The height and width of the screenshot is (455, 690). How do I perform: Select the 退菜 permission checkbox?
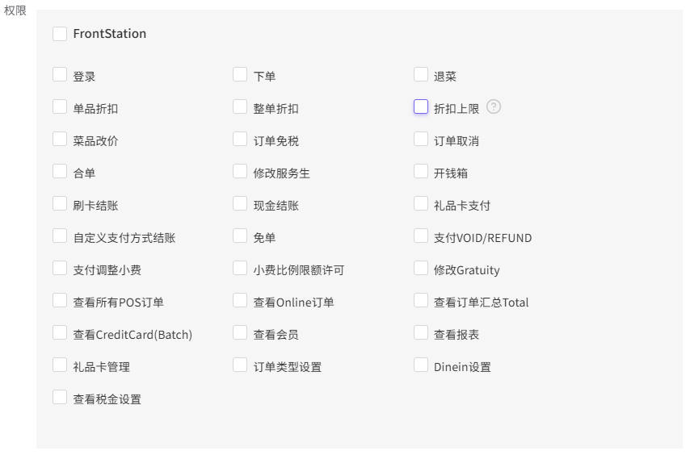pos(421,75)
